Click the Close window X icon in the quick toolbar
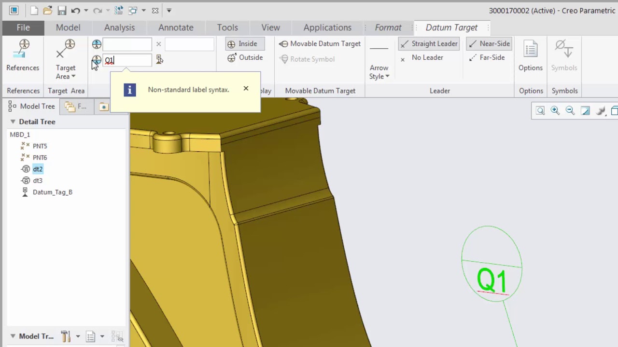This screenshot has height=347, width=618. coord(155,10)
